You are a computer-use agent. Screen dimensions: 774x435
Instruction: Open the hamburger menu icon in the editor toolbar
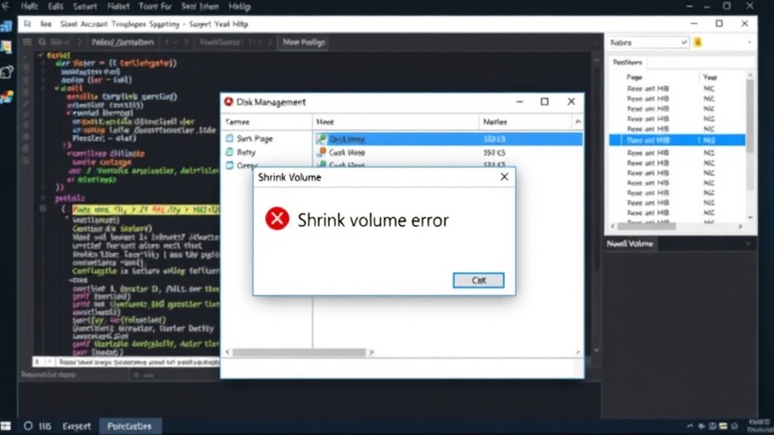coord(27,42)
